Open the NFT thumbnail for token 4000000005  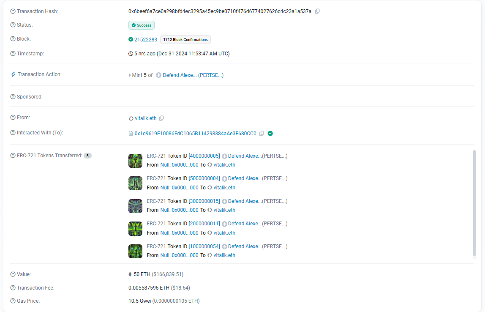click(x=136, y=161)
